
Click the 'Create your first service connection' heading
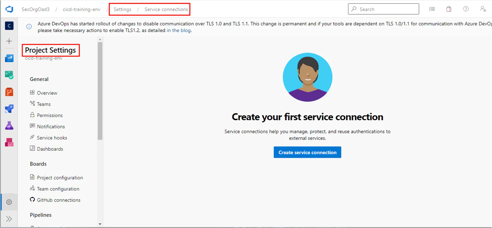pos(307,117)
